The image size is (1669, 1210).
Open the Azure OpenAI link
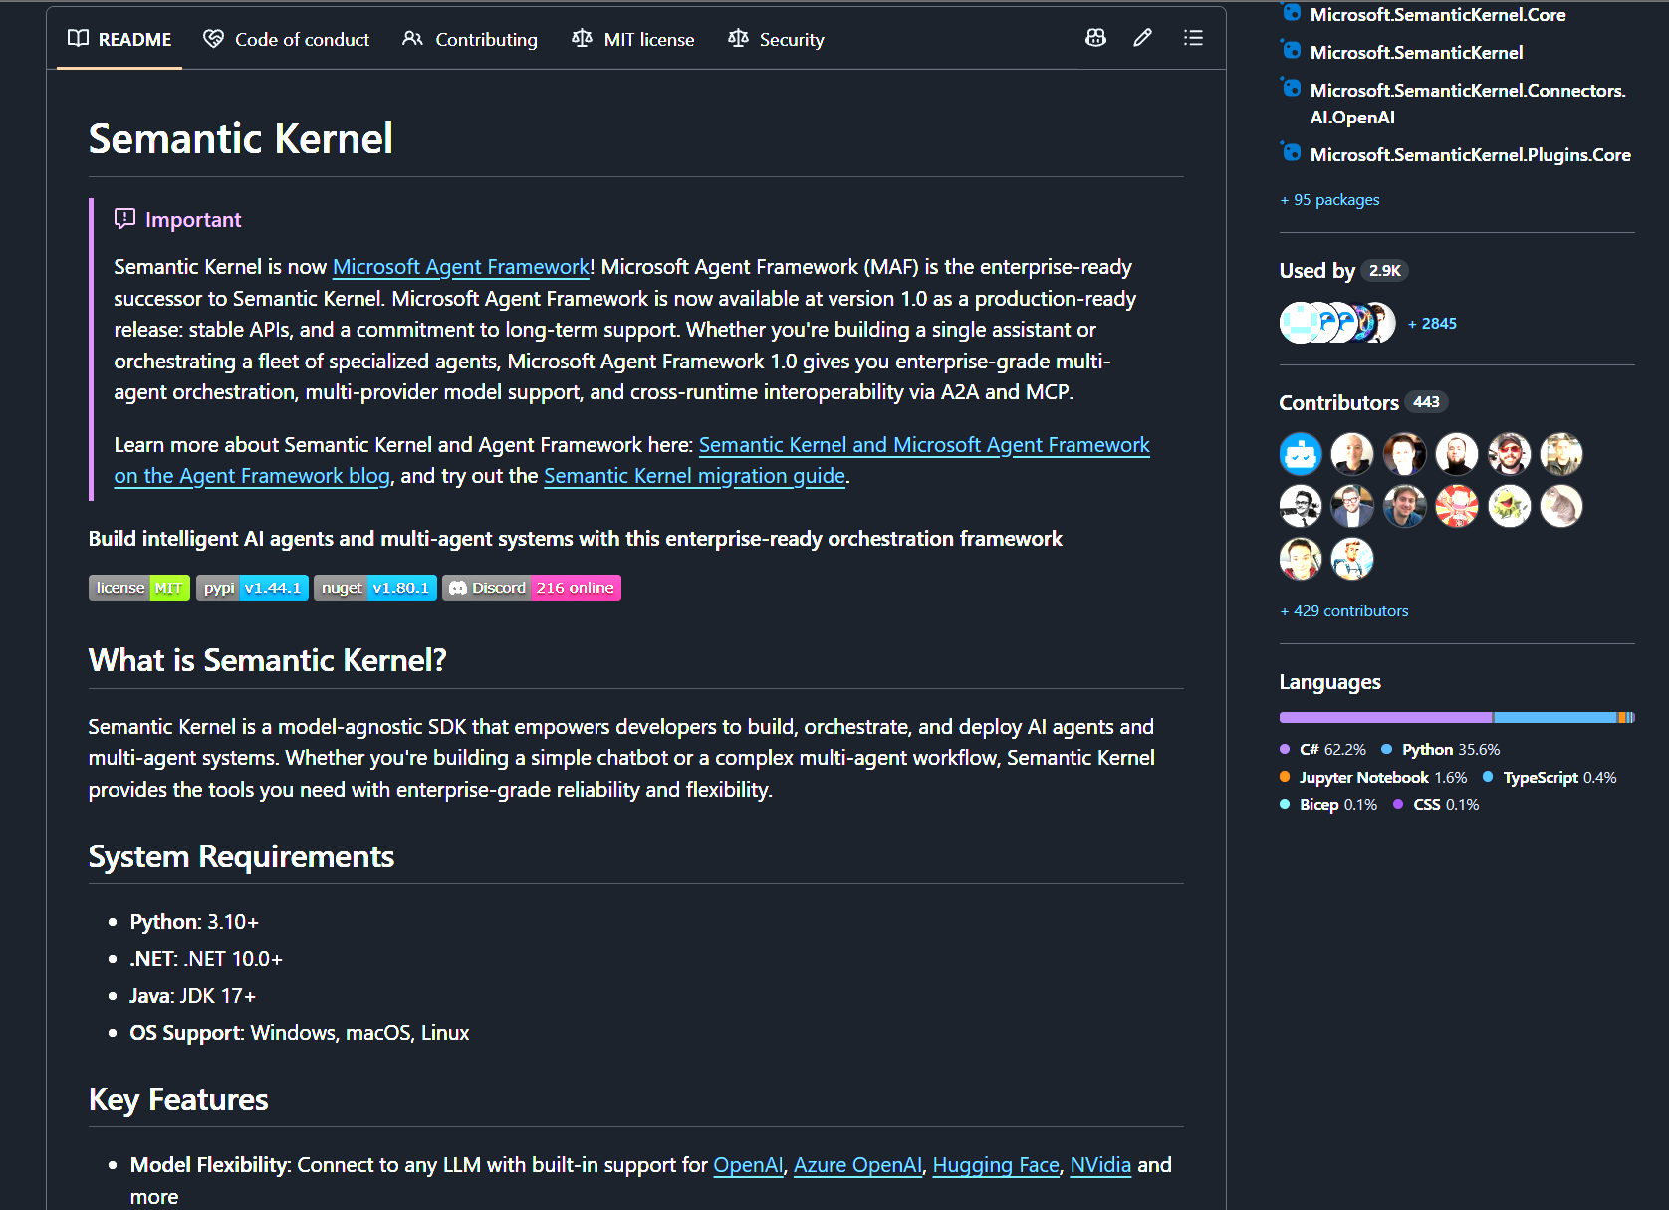[x=857, y=1165]
